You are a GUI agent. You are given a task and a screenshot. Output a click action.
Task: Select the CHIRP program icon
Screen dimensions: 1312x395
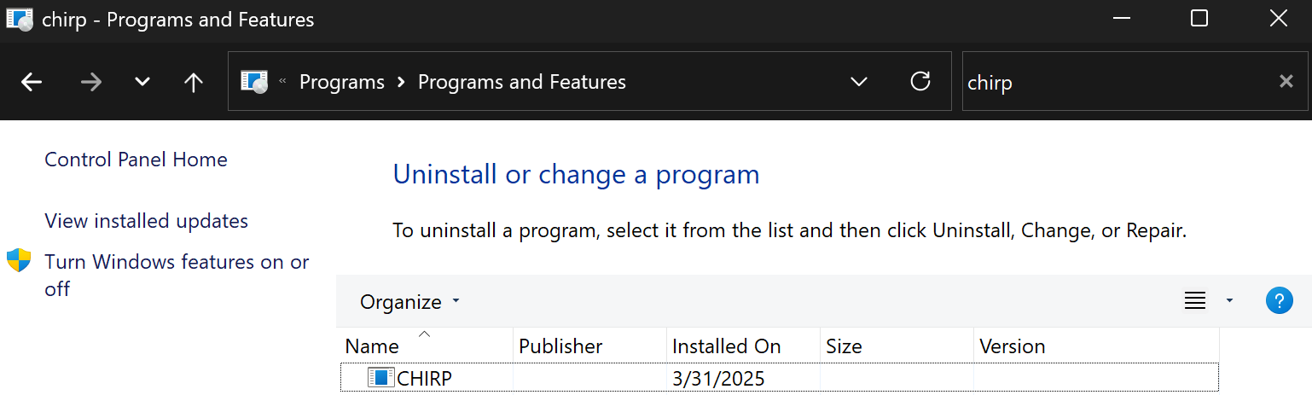coord(380,377)
